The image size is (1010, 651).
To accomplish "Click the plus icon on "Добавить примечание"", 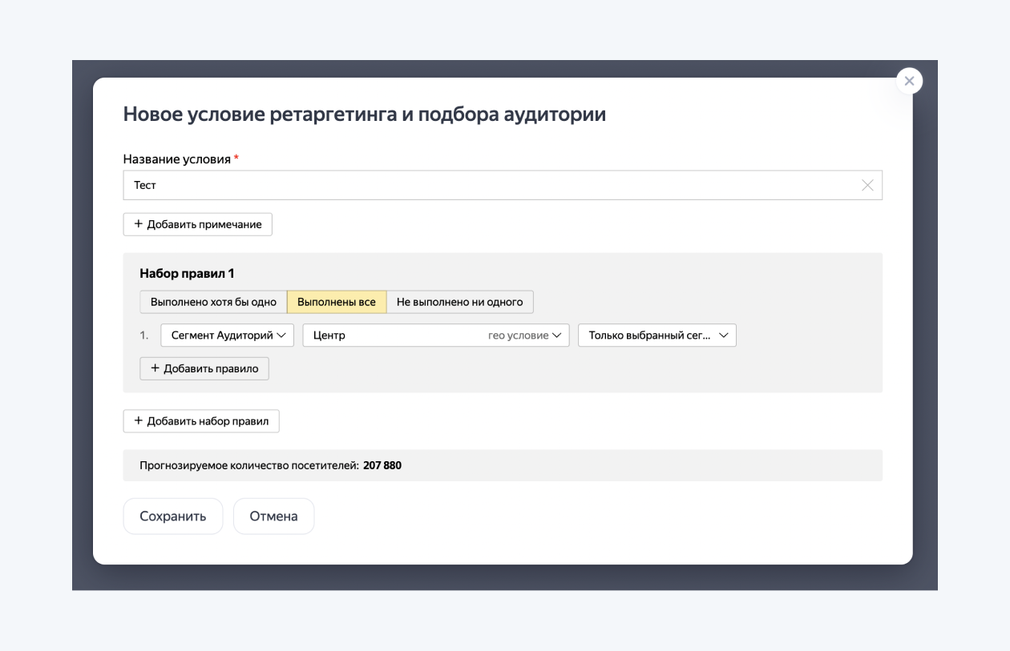I will 137,224.
